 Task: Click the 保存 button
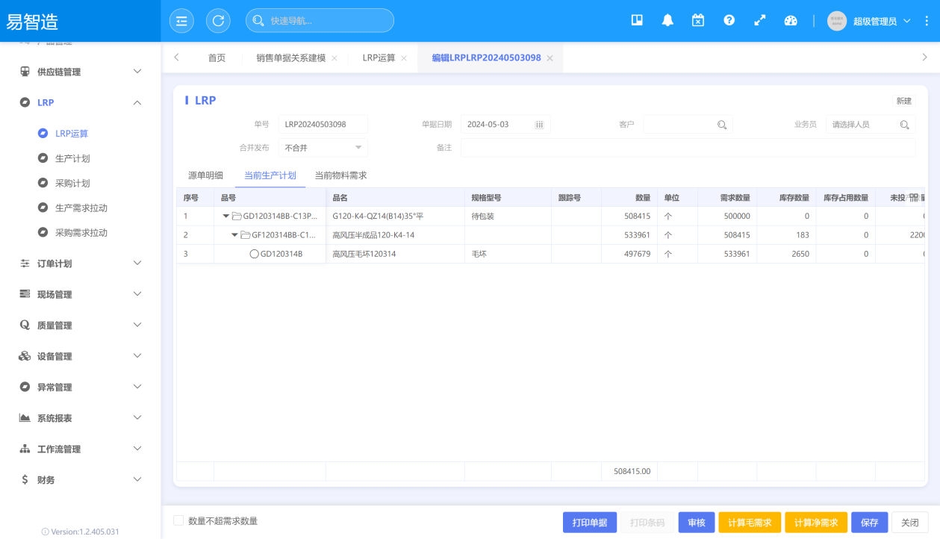click(869, 523)
